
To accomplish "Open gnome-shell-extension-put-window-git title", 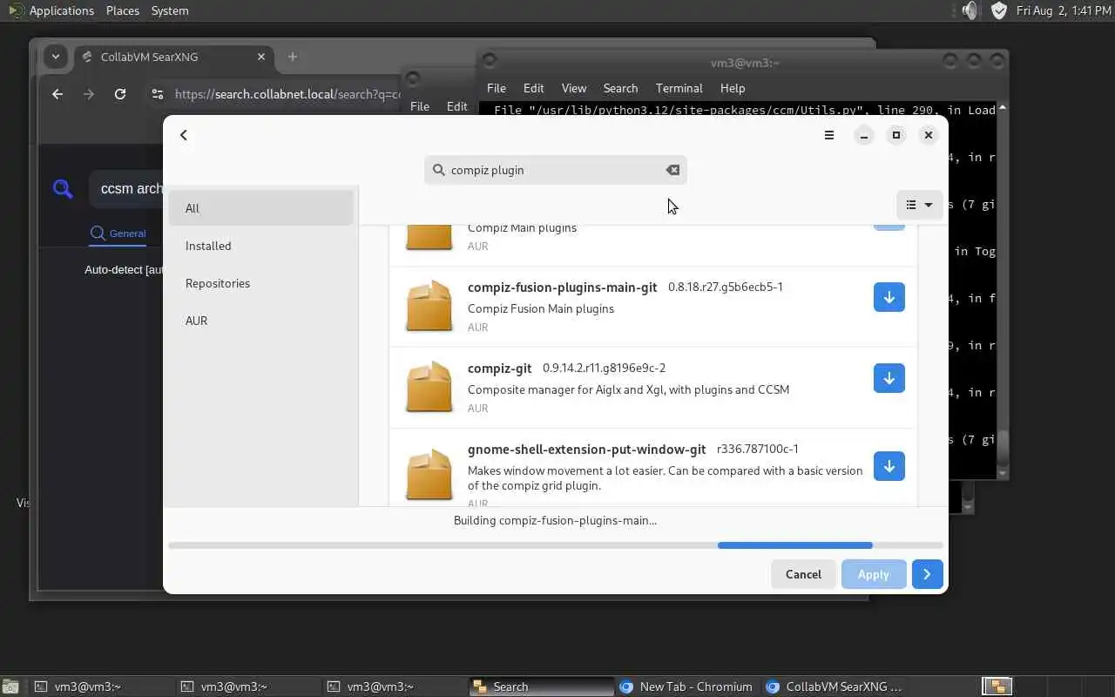I will [x=586, y=449].
